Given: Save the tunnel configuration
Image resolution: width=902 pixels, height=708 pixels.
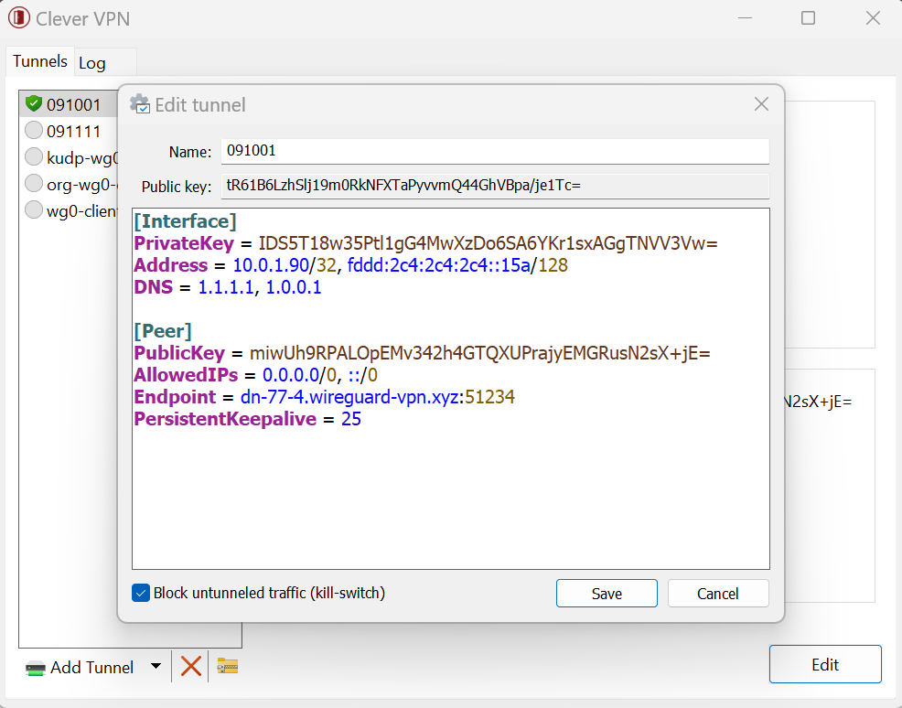Looking at the screenshot, I should [x=607, y=593].
